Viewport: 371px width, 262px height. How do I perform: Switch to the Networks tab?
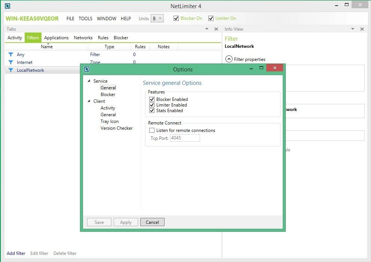pyautogui.click(x=83, y=38)
